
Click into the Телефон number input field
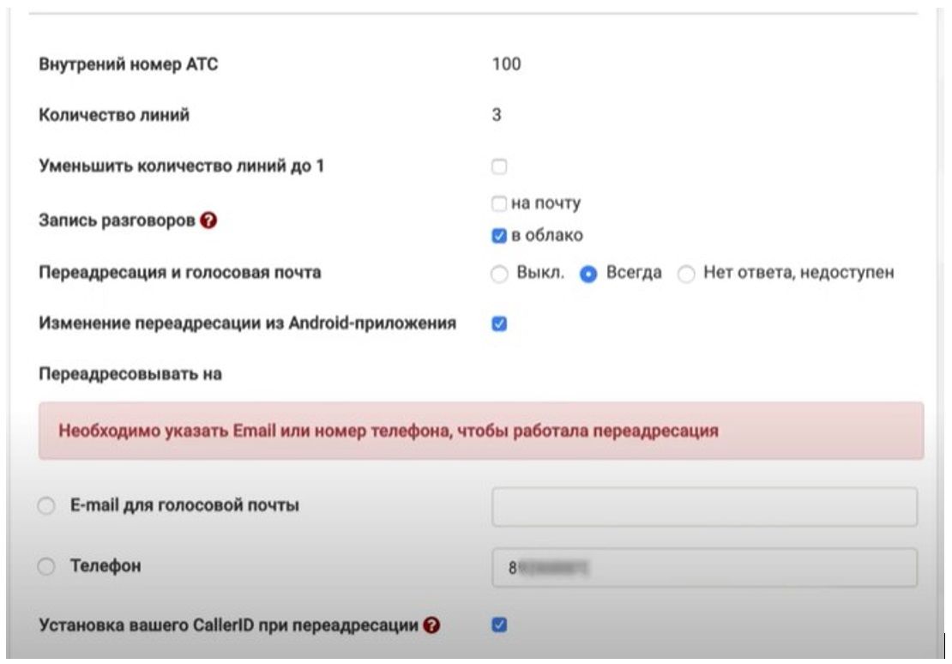pyautogui.click(x=703, y=568)
